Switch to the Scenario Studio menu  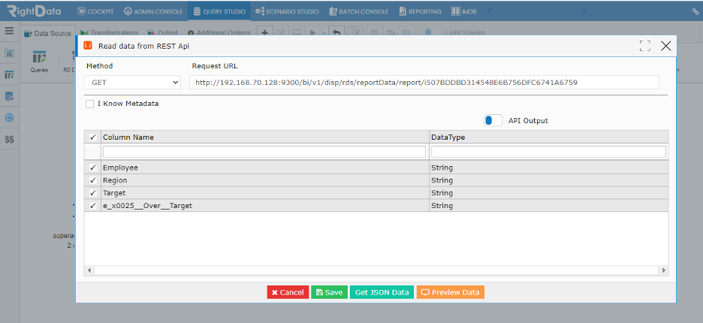(287, 11)
